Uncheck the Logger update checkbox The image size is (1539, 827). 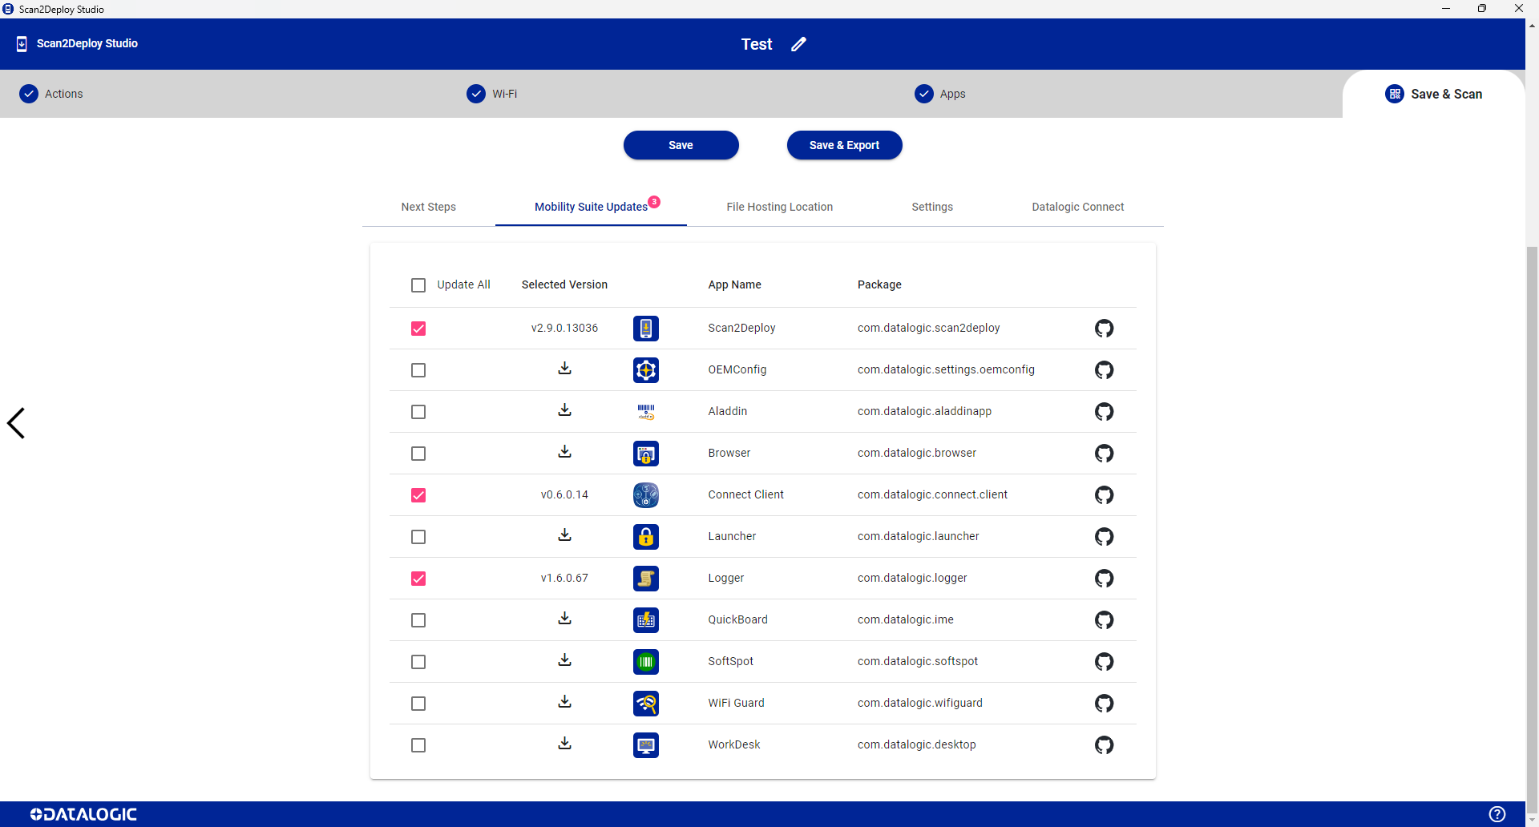[418, 579]
